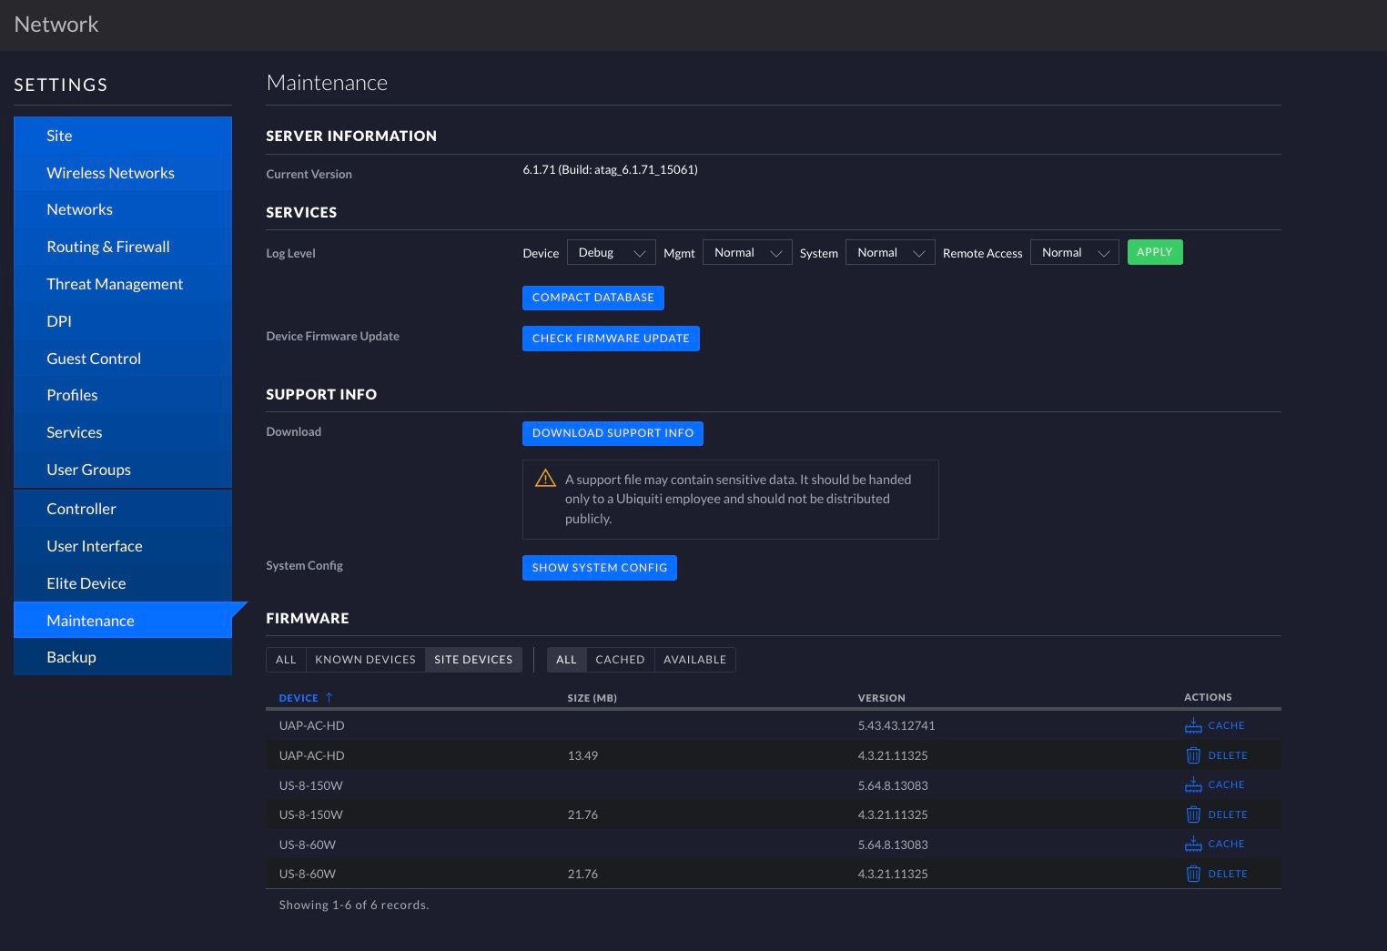Click cache icon for US-8-150W version 5.64.8.13083

point(1193,785)
